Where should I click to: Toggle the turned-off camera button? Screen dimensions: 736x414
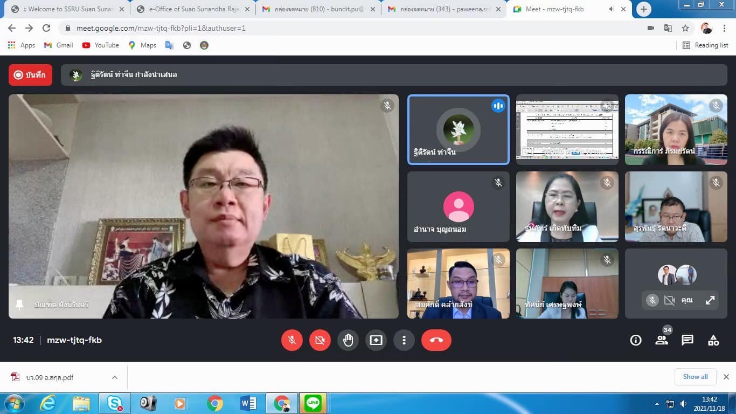(320, 340)
